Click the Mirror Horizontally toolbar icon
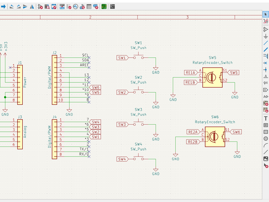The height and width of the screenshot is (202, 269). click(x=32, y=7)
